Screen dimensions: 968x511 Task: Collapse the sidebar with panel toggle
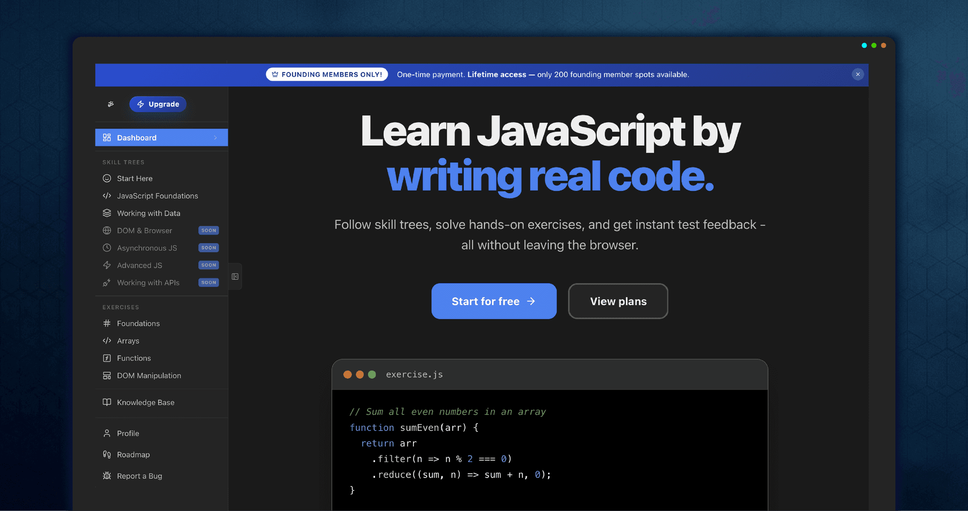point(235,276)
